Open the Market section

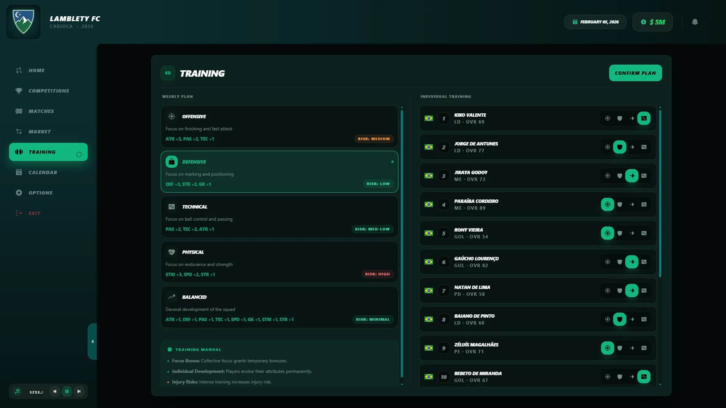(48, 131)
